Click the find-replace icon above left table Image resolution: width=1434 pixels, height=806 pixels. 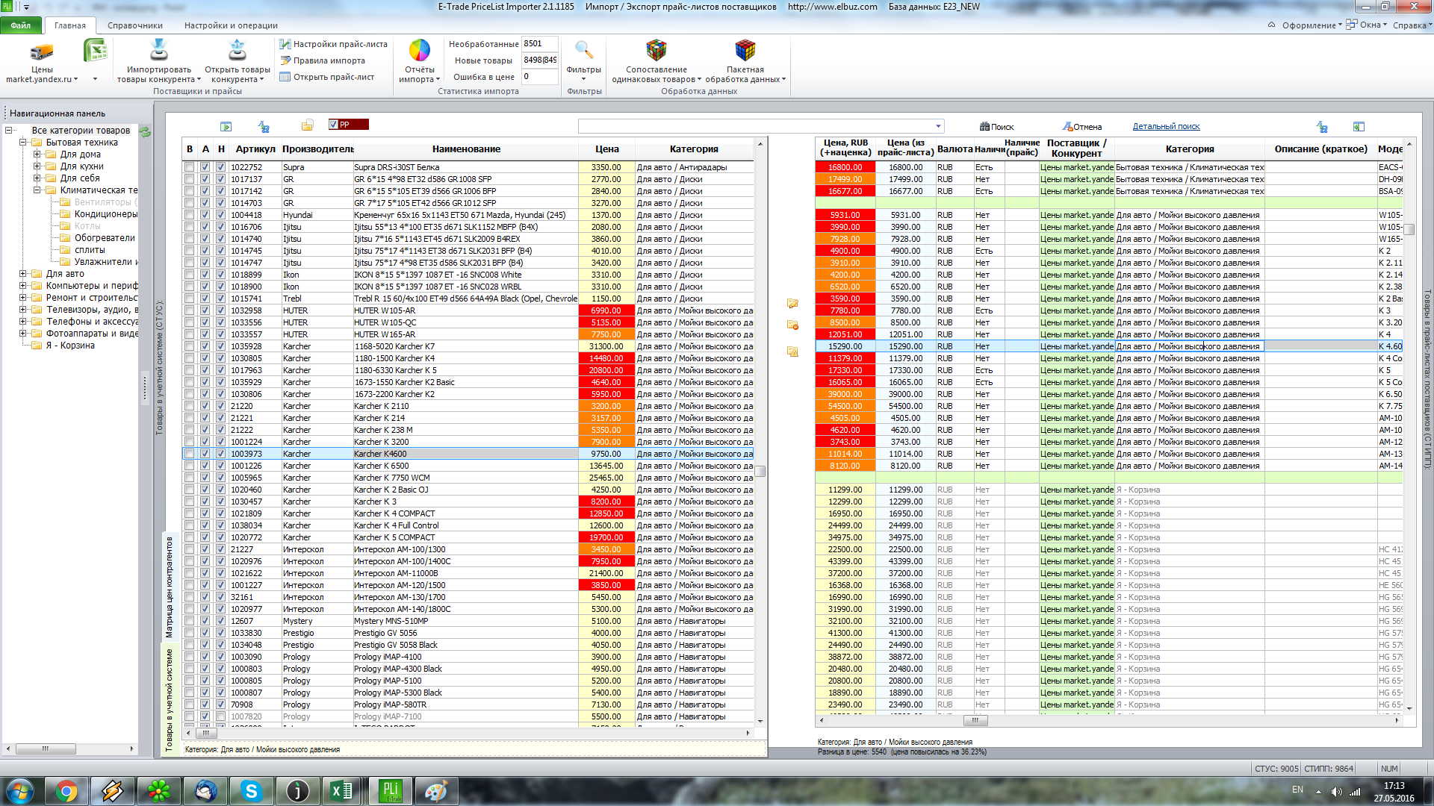(x=264, y=127)
